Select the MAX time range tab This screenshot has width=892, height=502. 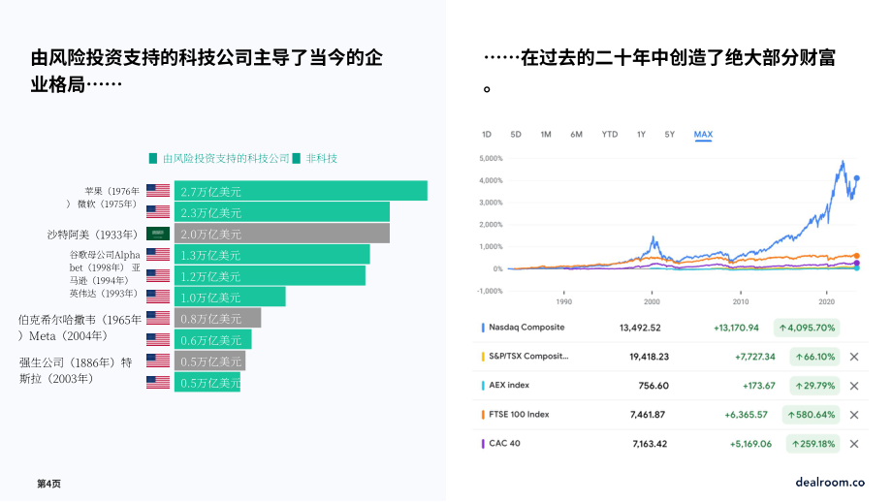click(x=703, y=134)
